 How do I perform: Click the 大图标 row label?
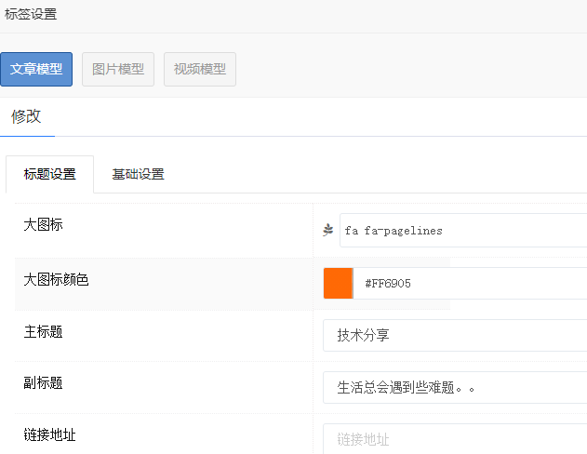coord(43,225)
